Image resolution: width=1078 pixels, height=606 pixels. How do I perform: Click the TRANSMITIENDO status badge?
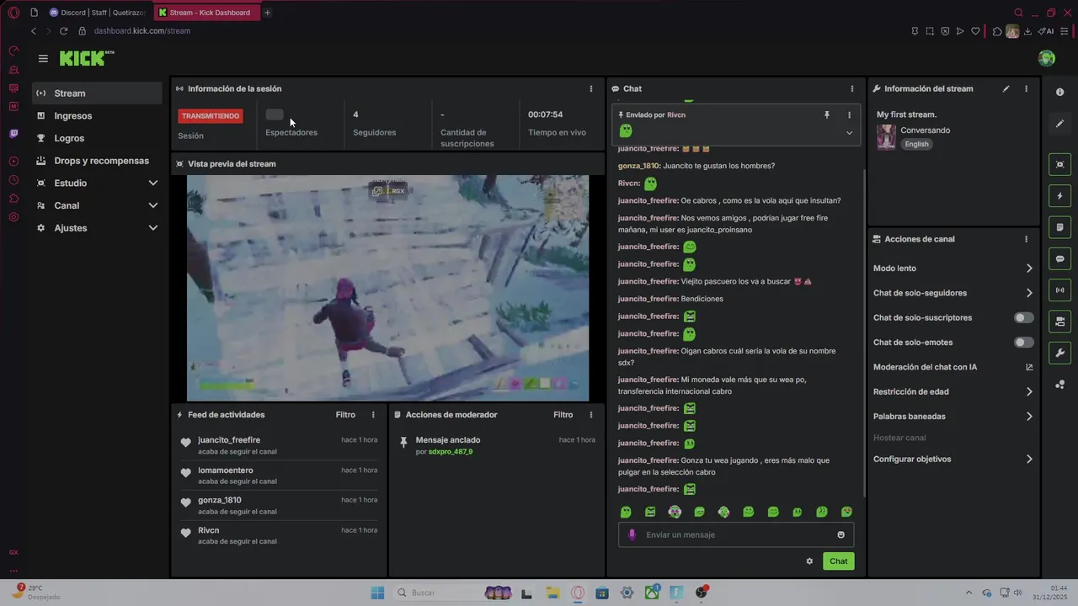coord(211,116)
